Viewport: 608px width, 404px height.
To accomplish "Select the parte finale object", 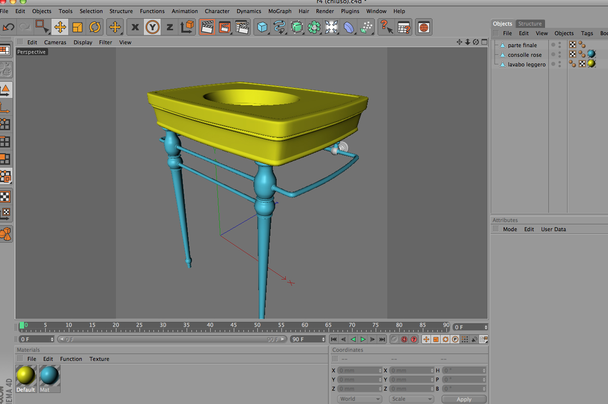I will 522,45.
